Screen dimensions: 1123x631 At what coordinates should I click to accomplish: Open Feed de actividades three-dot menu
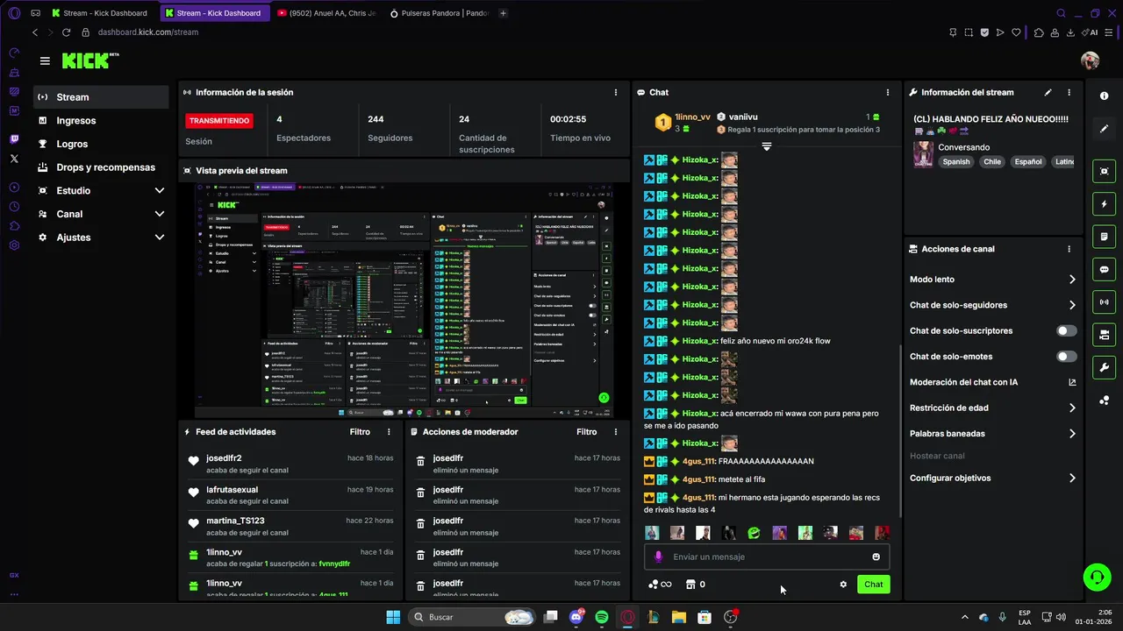[389, 432]
